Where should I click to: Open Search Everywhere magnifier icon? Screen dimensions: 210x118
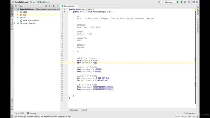(197, 2)
